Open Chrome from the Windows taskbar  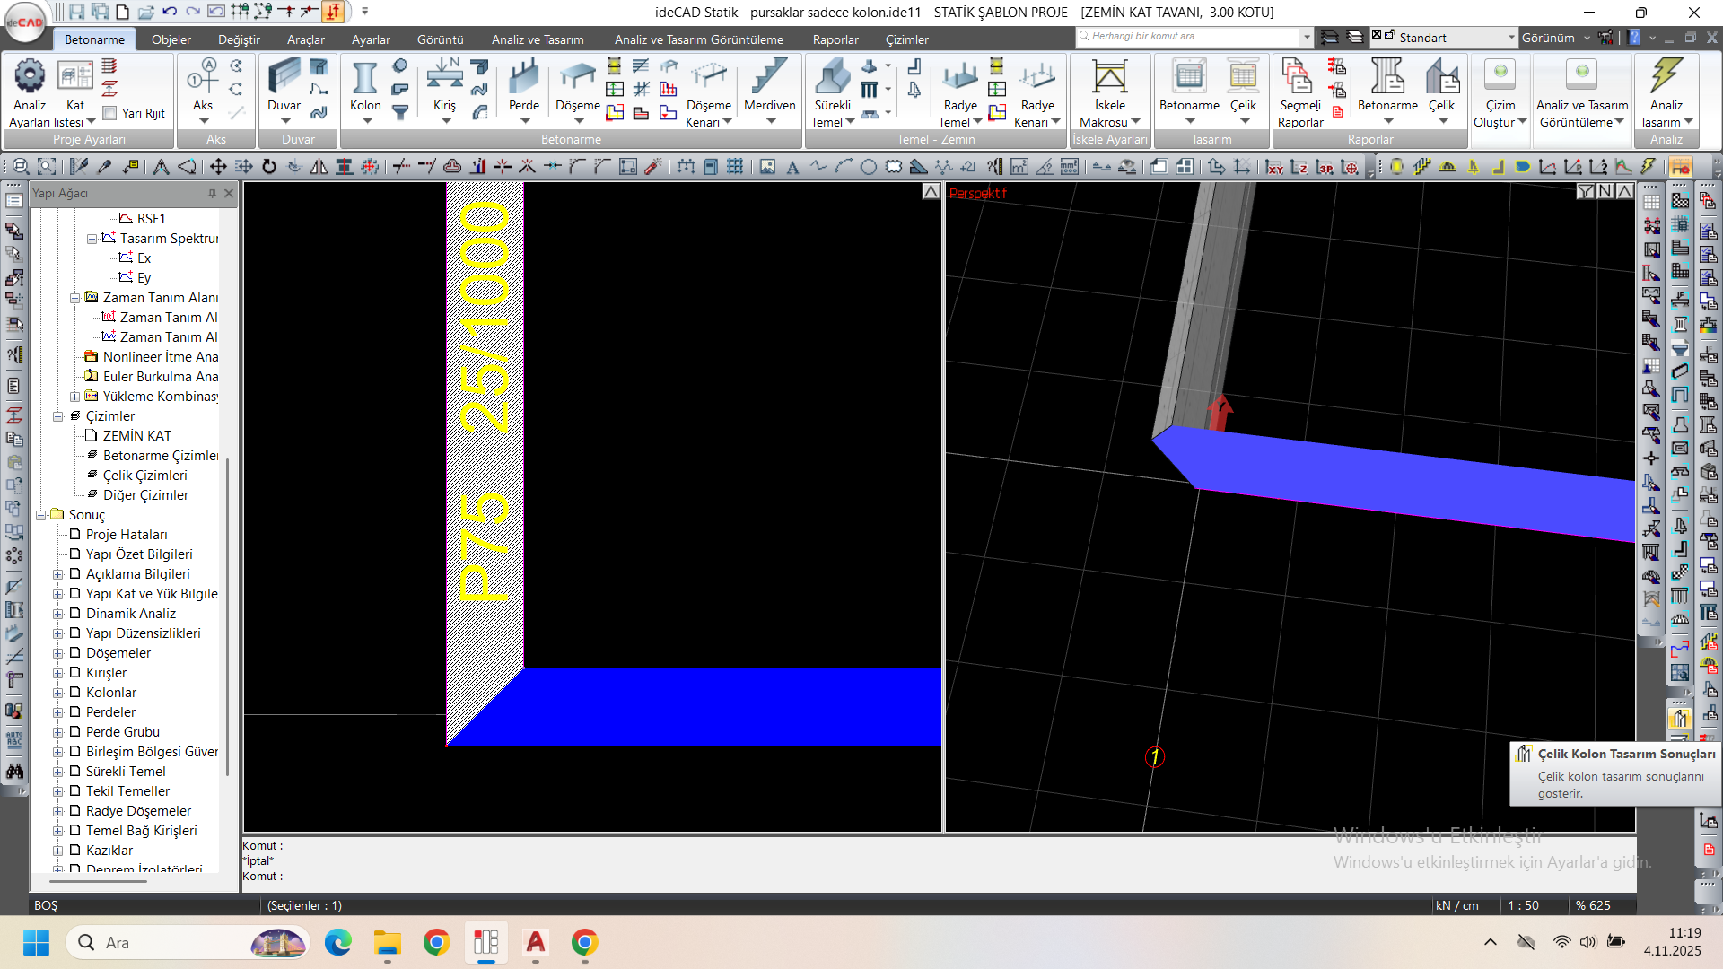pos(437,942)
